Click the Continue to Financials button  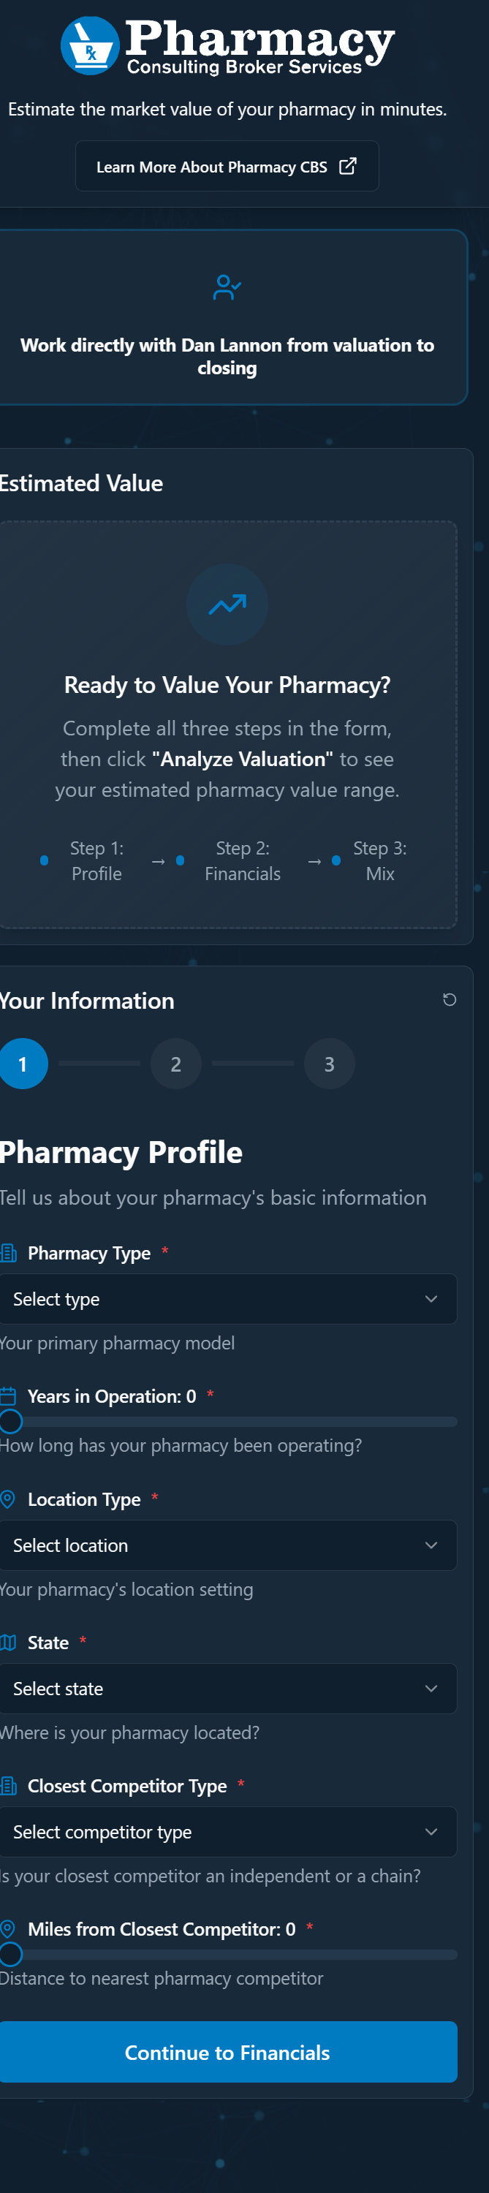(227, 2053)
